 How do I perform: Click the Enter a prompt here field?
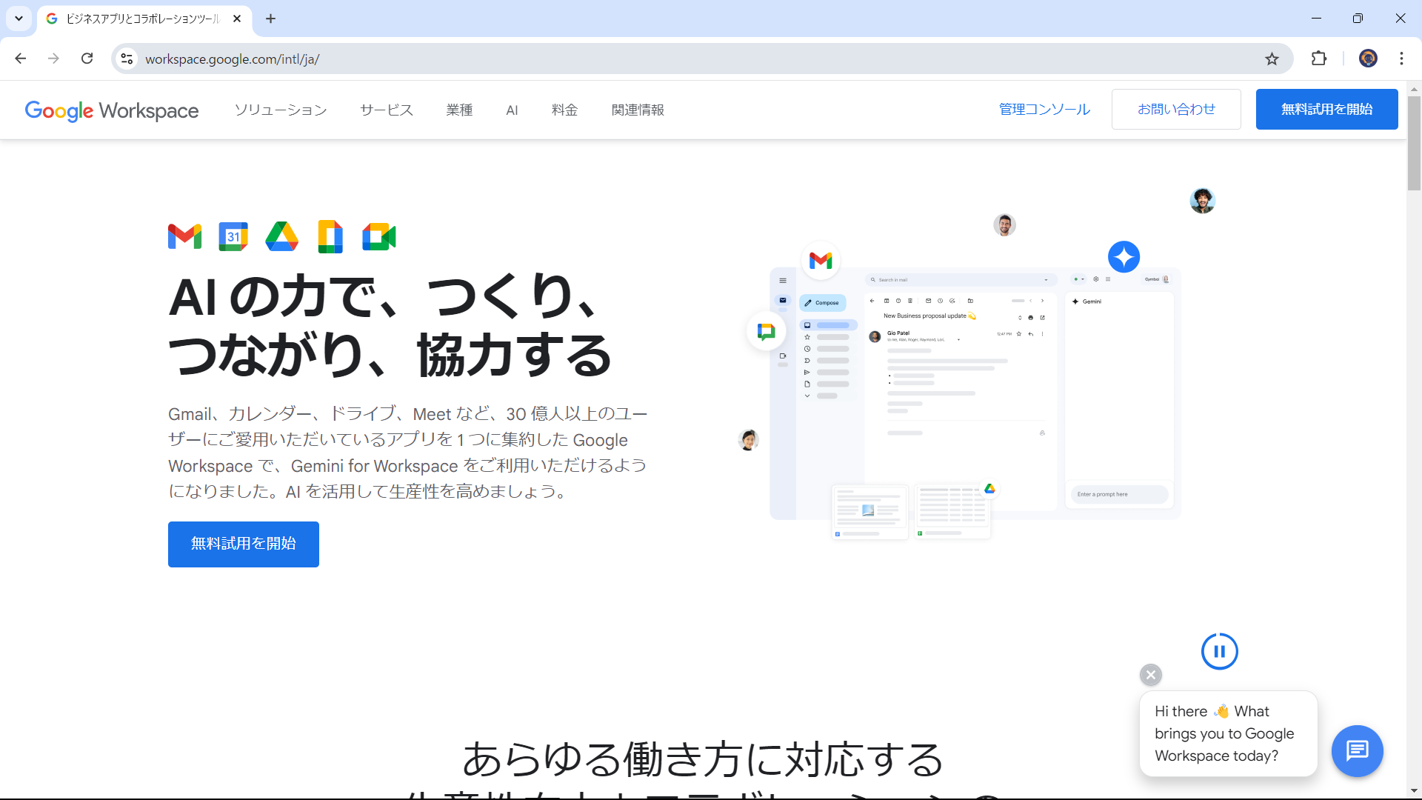pos(1119,494)
